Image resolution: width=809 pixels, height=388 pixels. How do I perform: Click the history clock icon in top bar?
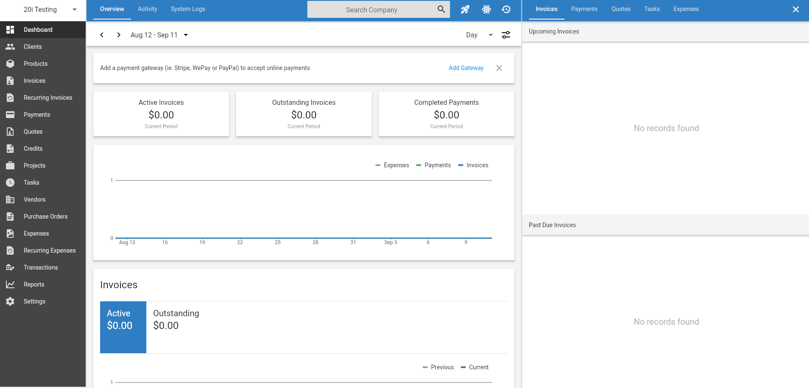(506, 9)
